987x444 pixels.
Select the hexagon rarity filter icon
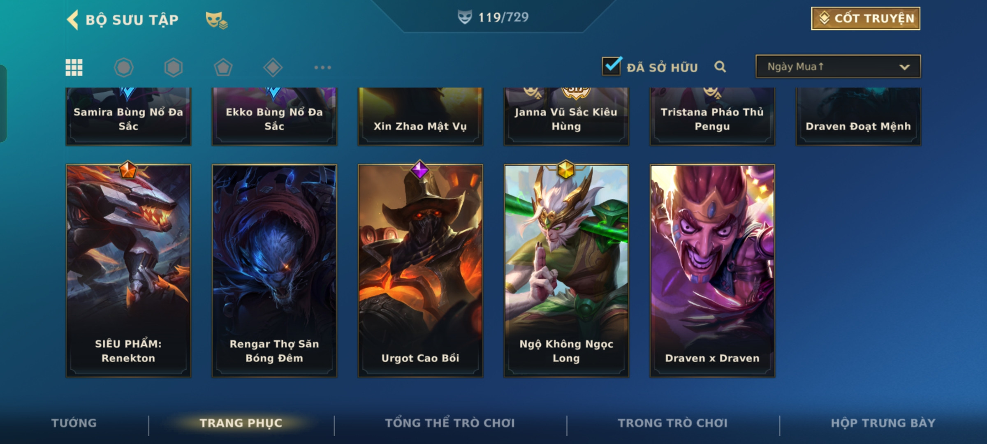pos(174,67)
